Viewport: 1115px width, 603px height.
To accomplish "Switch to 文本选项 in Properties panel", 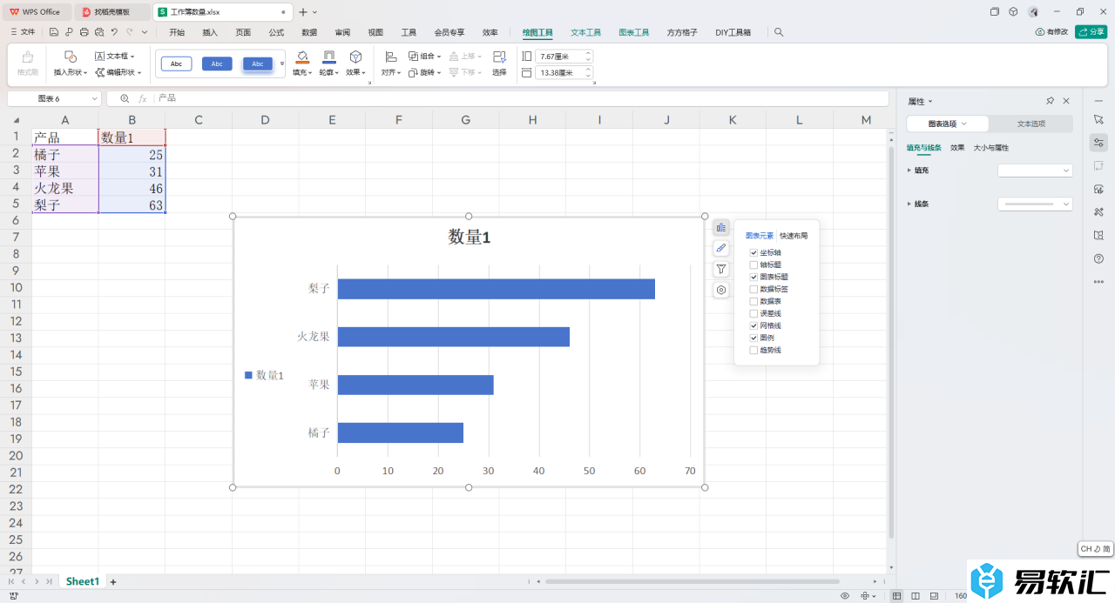I will pyautogui.click(x=1031, y=124).
